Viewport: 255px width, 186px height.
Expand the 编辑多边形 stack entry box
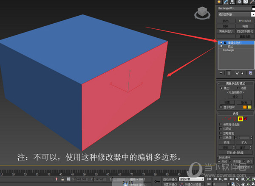pos(225,43)
